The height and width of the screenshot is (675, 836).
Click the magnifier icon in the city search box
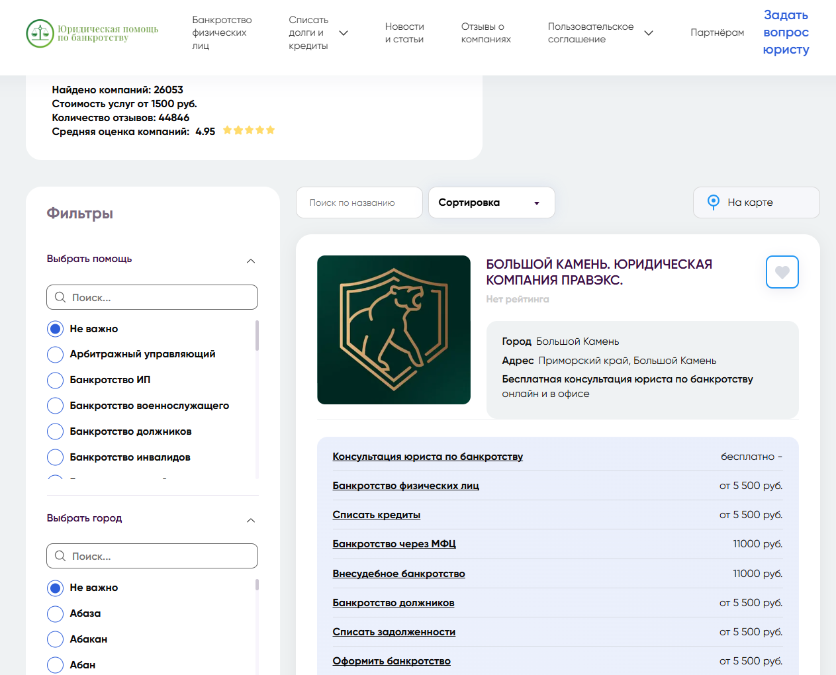click(x=60, y=556)
